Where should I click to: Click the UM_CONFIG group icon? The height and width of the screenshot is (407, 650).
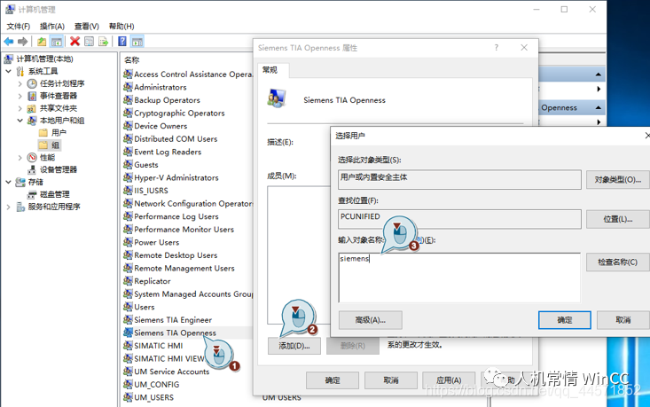pos(128,384)
